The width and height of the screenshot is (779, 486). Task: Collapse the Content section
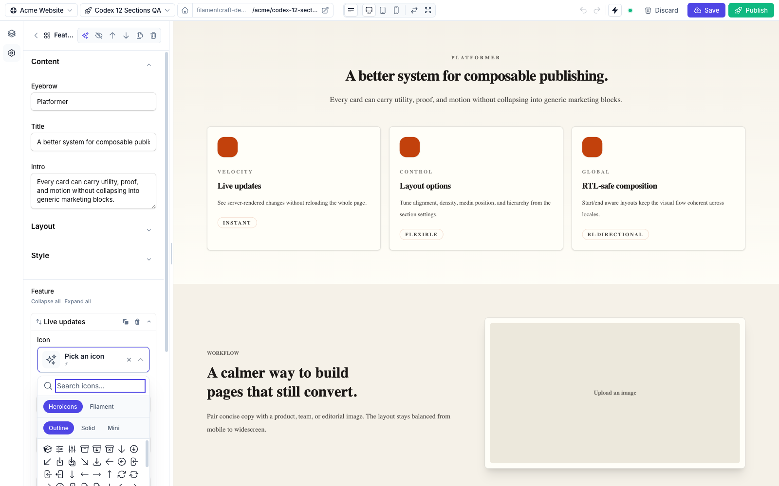pos(149,65)
